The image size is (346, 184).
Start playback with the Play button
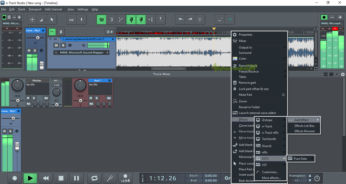30,178
